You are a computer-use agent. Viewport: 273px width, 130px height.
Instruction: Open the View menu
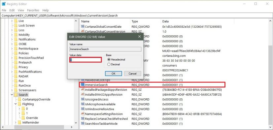(21, 10)
